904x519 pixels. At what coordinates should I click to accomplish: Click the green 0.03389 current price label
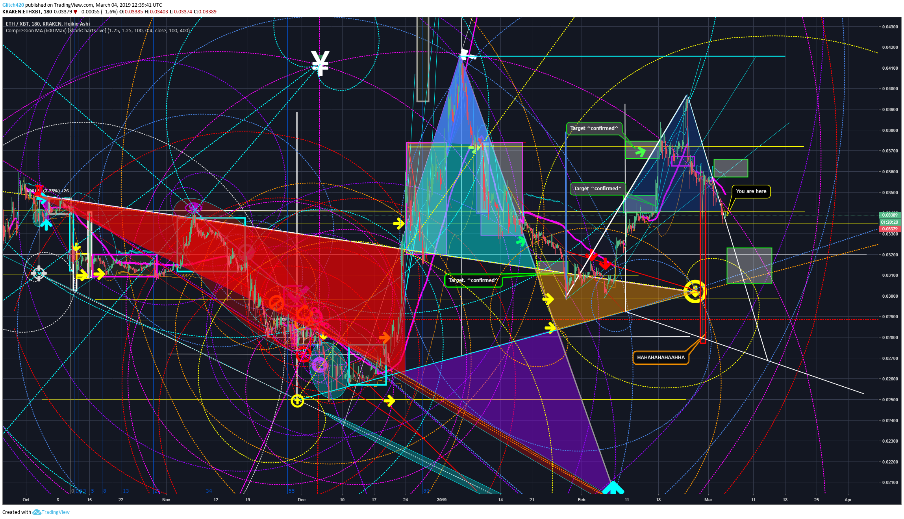(890, 215)
